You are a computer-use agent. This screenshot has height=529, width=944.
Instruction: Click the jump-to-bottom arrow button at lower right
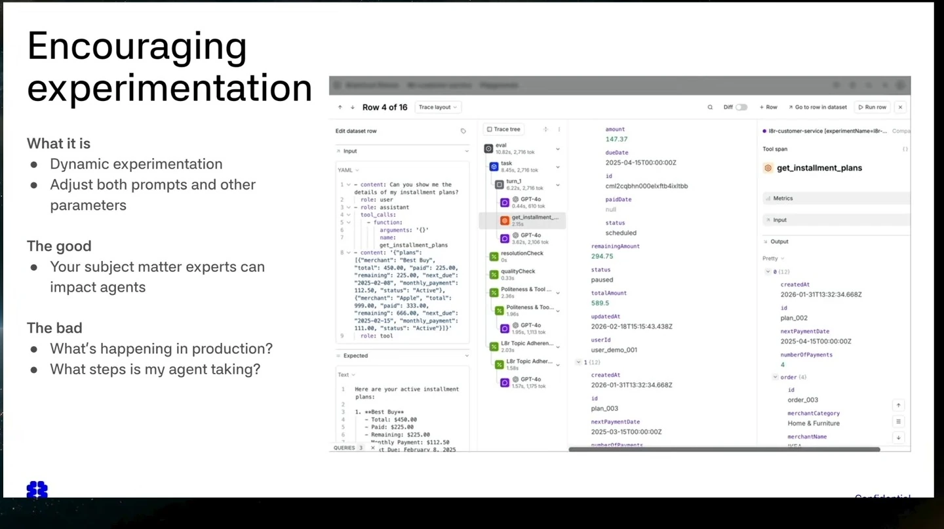(x=899, y=437)
